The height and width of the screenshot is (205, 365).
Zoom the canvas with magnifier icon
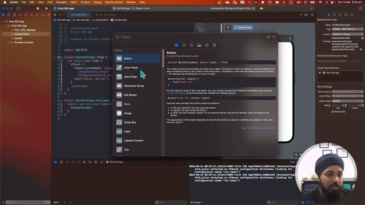(x=296, y=154)
